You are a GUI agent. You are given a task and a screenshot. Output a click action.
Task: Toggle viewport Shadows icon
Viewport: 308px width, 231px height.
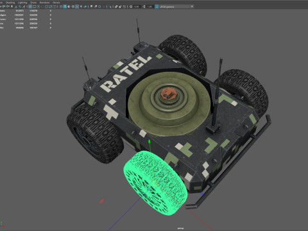(x=85, y=6)
